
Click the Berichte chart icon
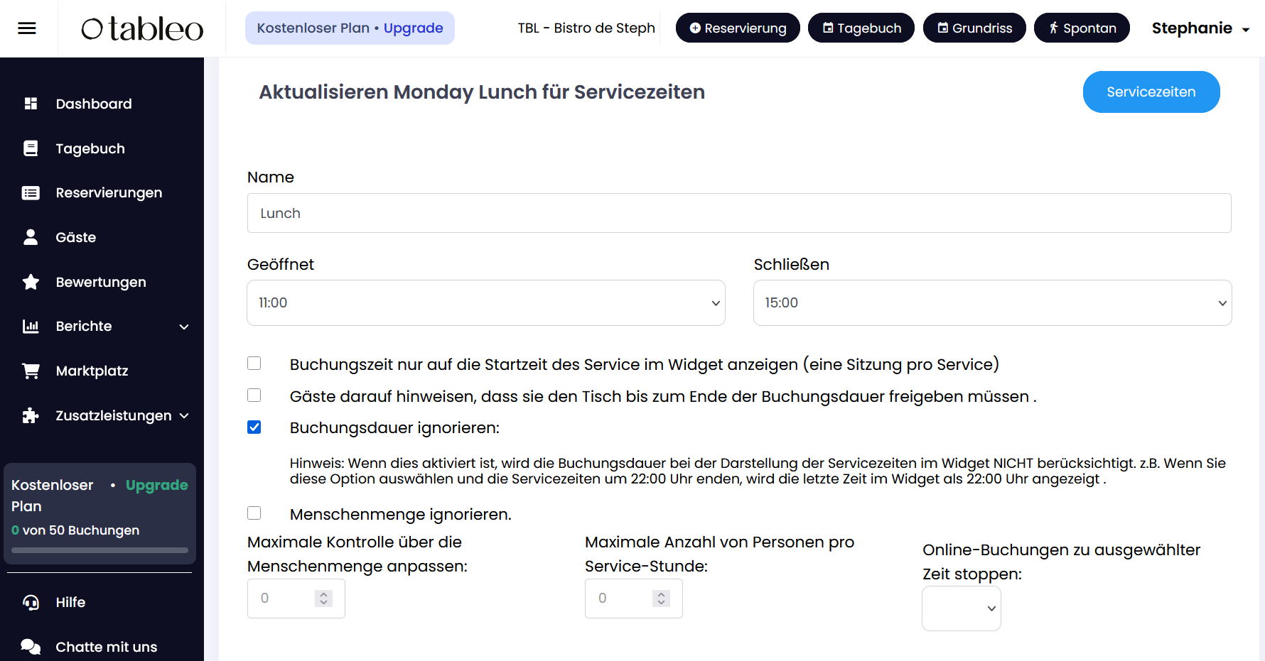tap(31, 327)
